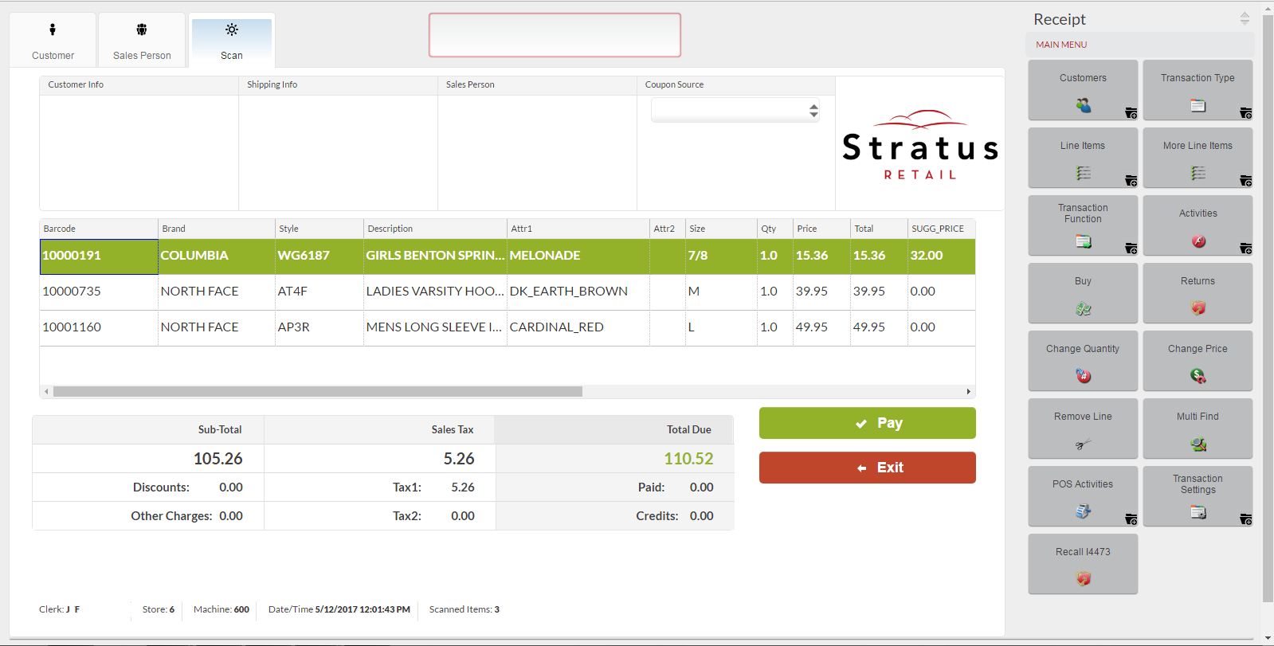The width and height of the screenshot is (1274, 646).
Task: Click the scan barcode input field
Action: (x=555, y=35)
